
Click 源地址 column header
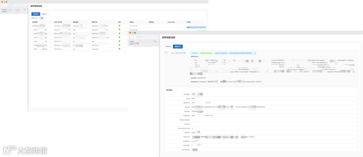[132, 22]
